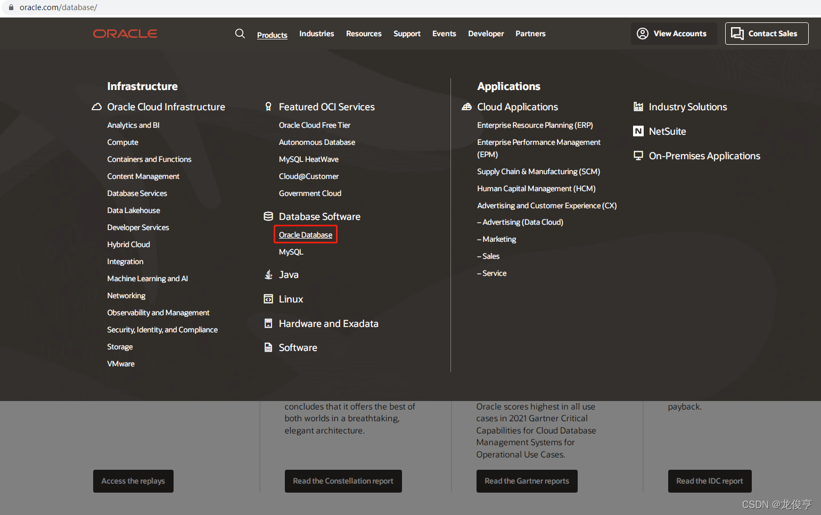
Task: Open Developer Services link
Action: click(138, 227)
